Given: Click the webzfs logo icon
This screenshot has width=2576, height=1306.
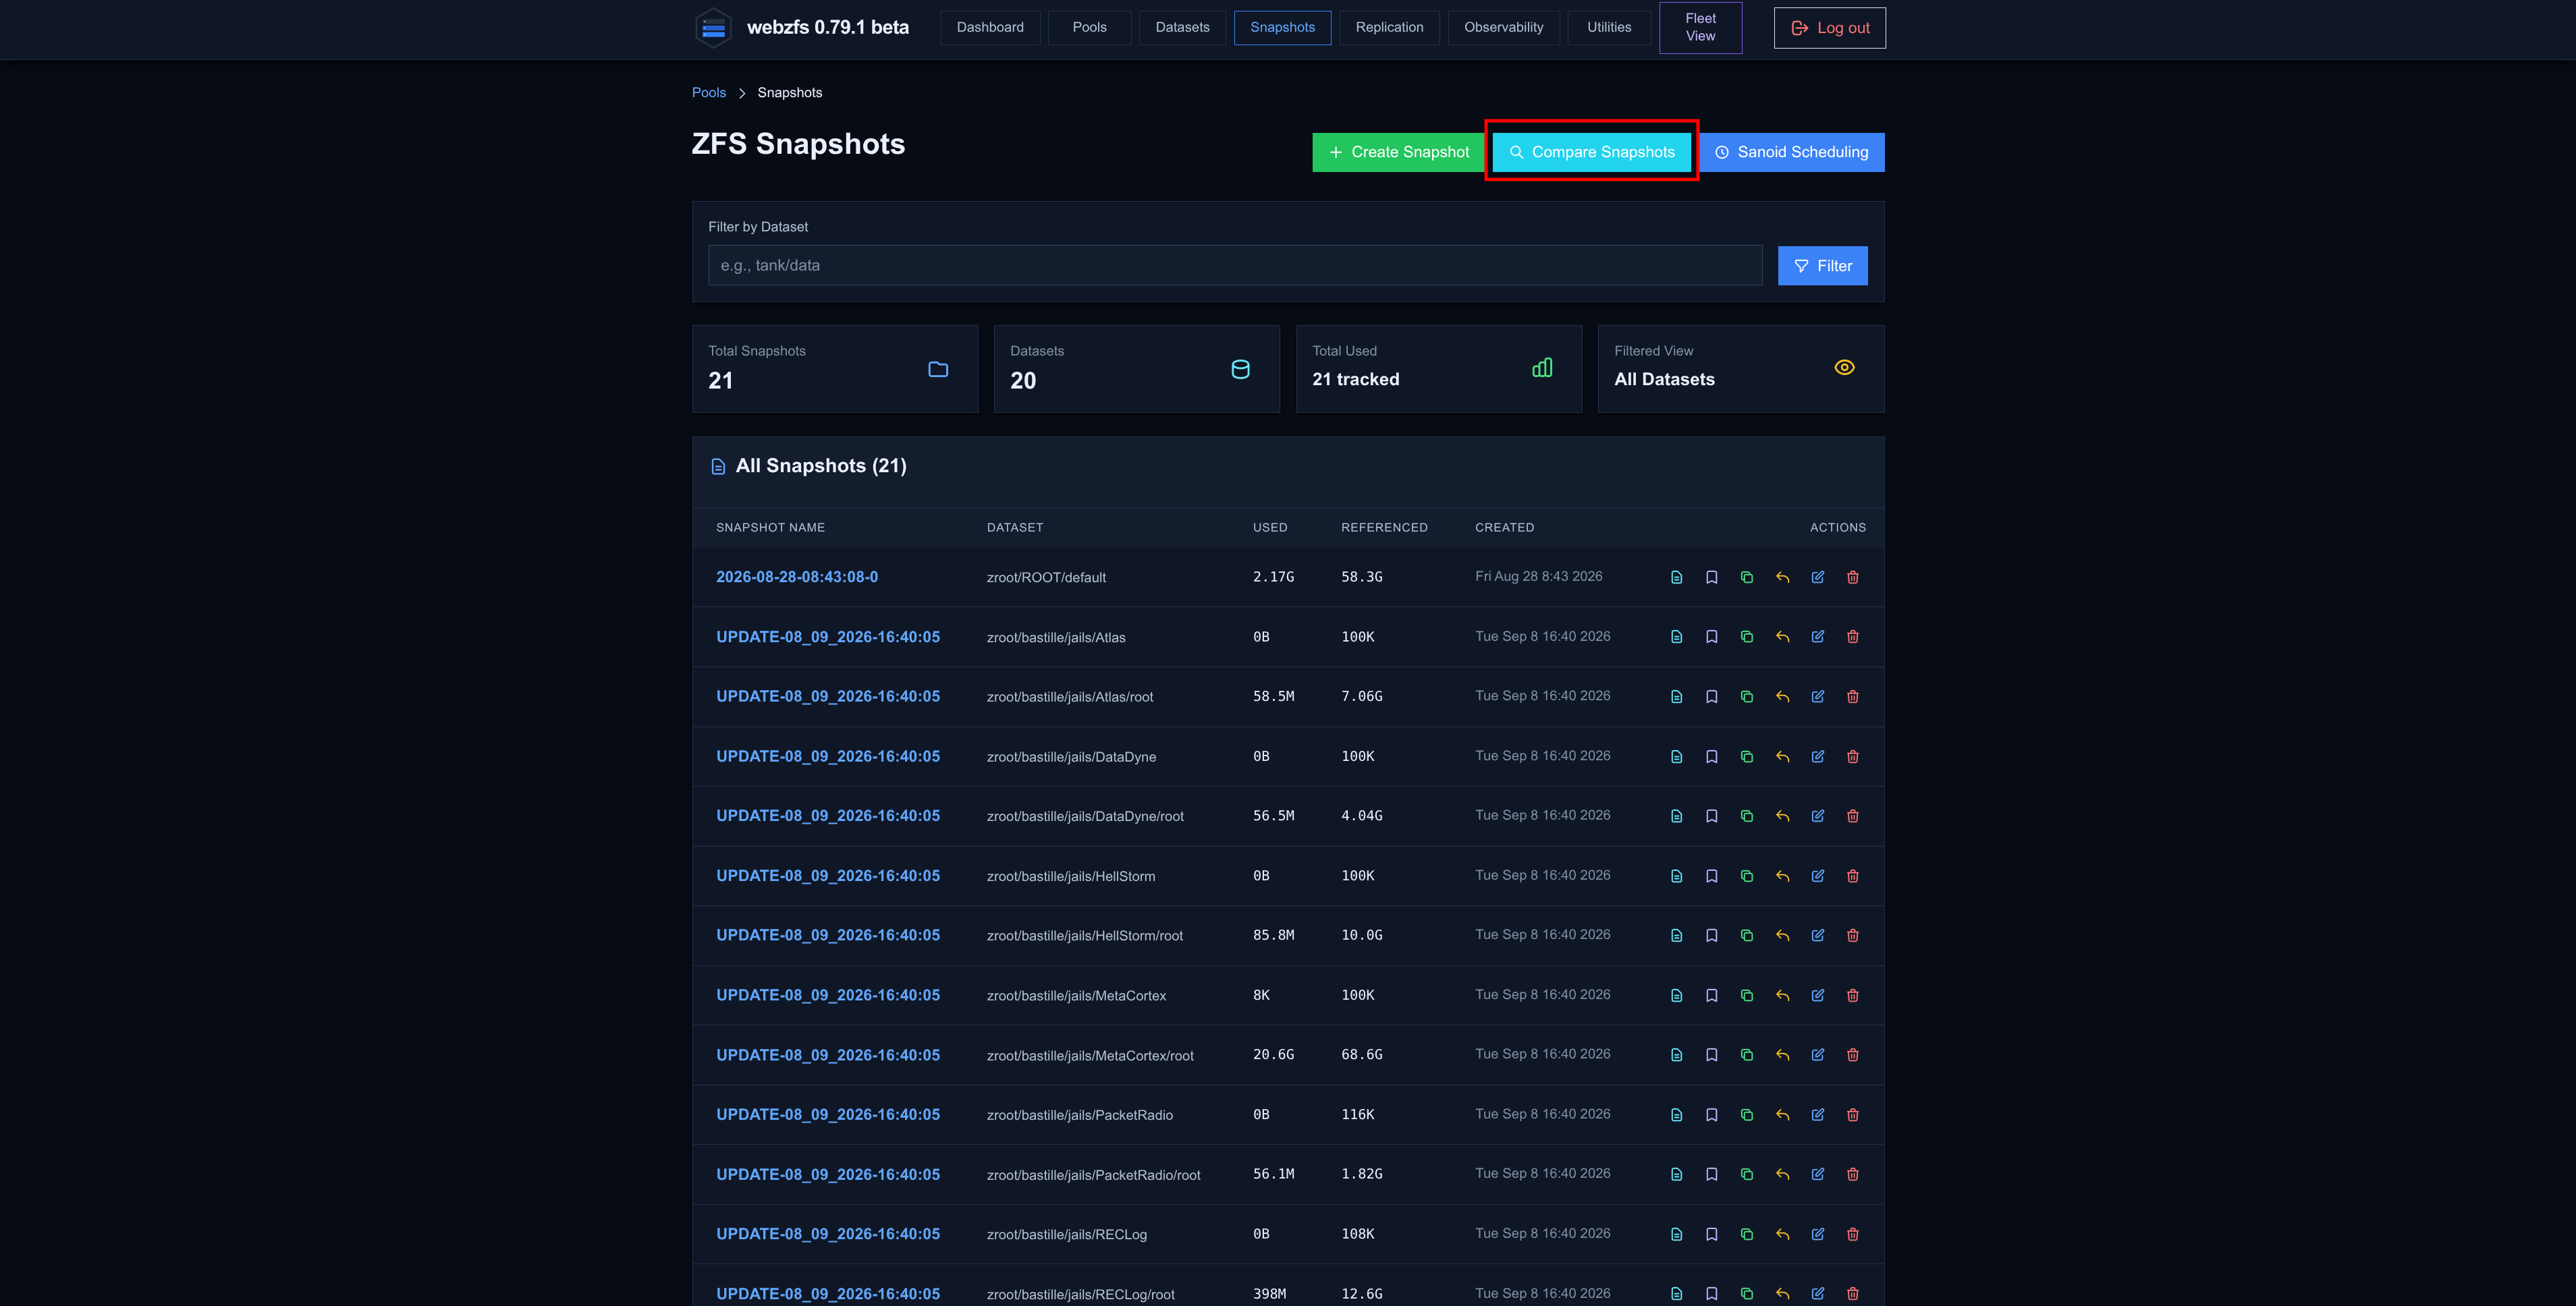Looking at the screenshot, I should click(x=713, y=28).
